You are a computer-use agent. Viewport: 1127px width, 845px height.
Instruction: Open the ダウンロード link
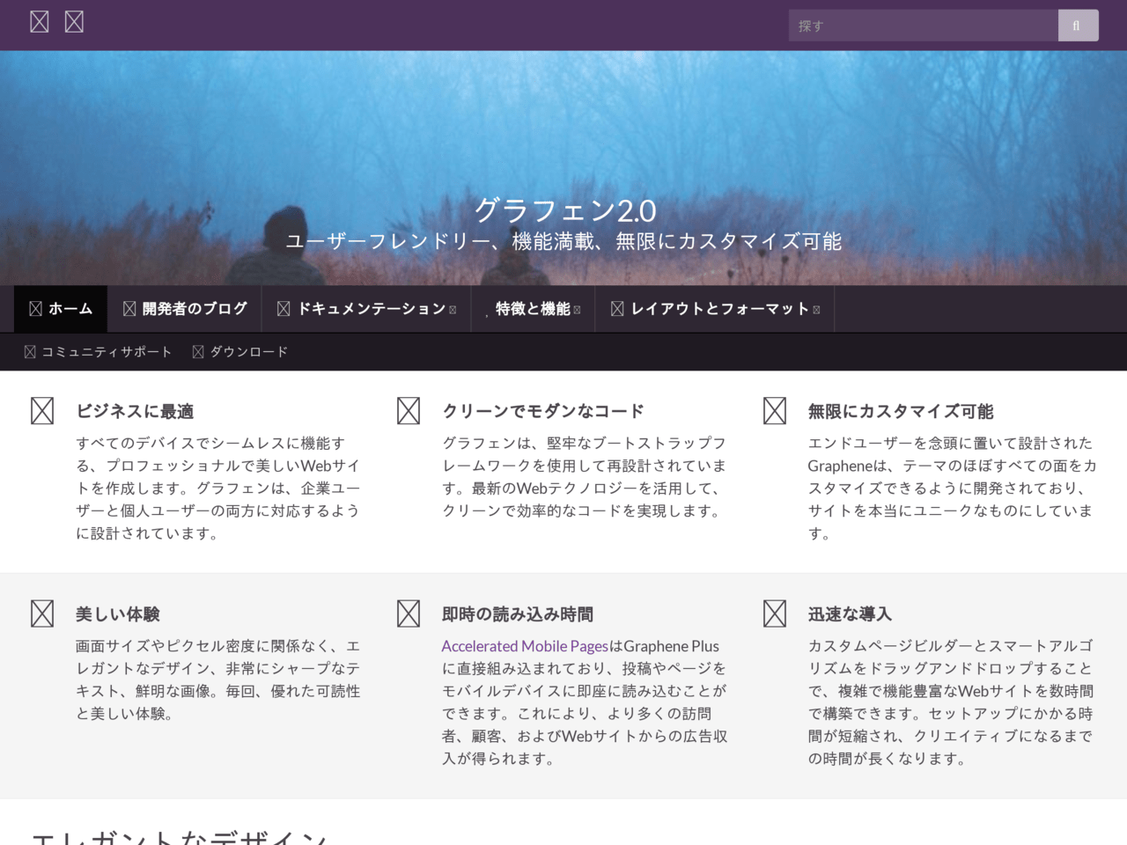[x=239, y=352]
